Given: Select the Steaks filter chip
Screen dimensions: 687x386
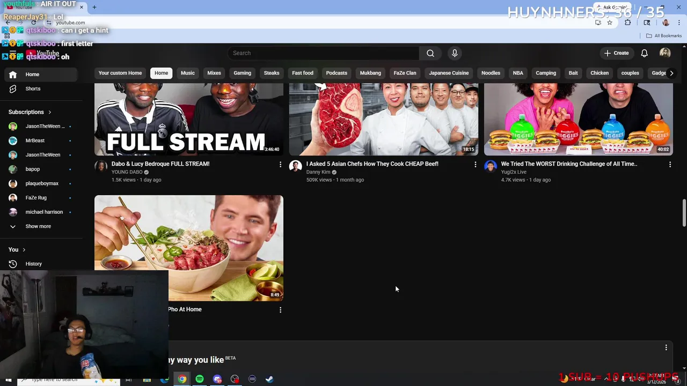Looking at the screenshot, I should (x=272, y=73).
